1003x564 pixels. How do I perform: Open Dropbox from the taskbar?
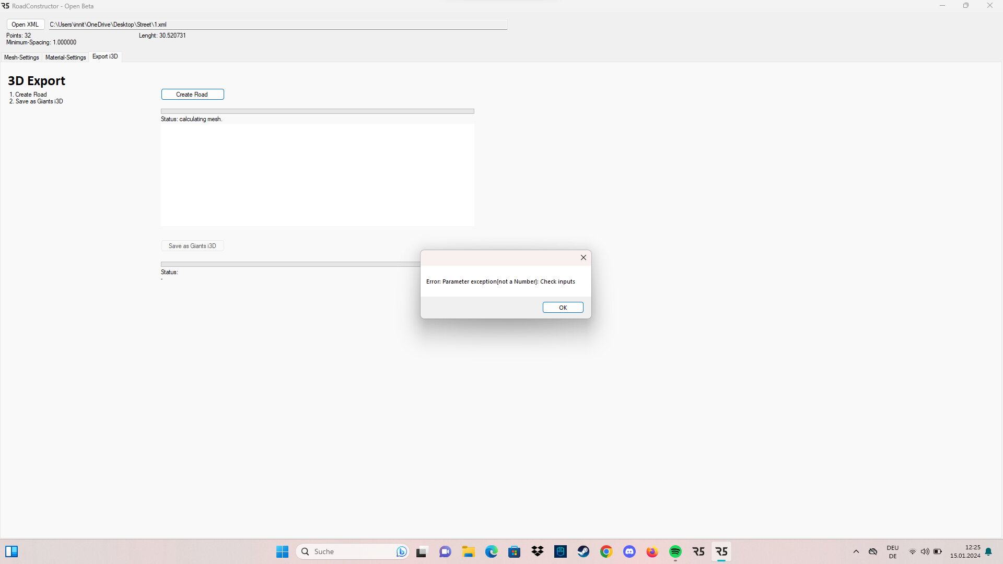(x=537, y=551)
